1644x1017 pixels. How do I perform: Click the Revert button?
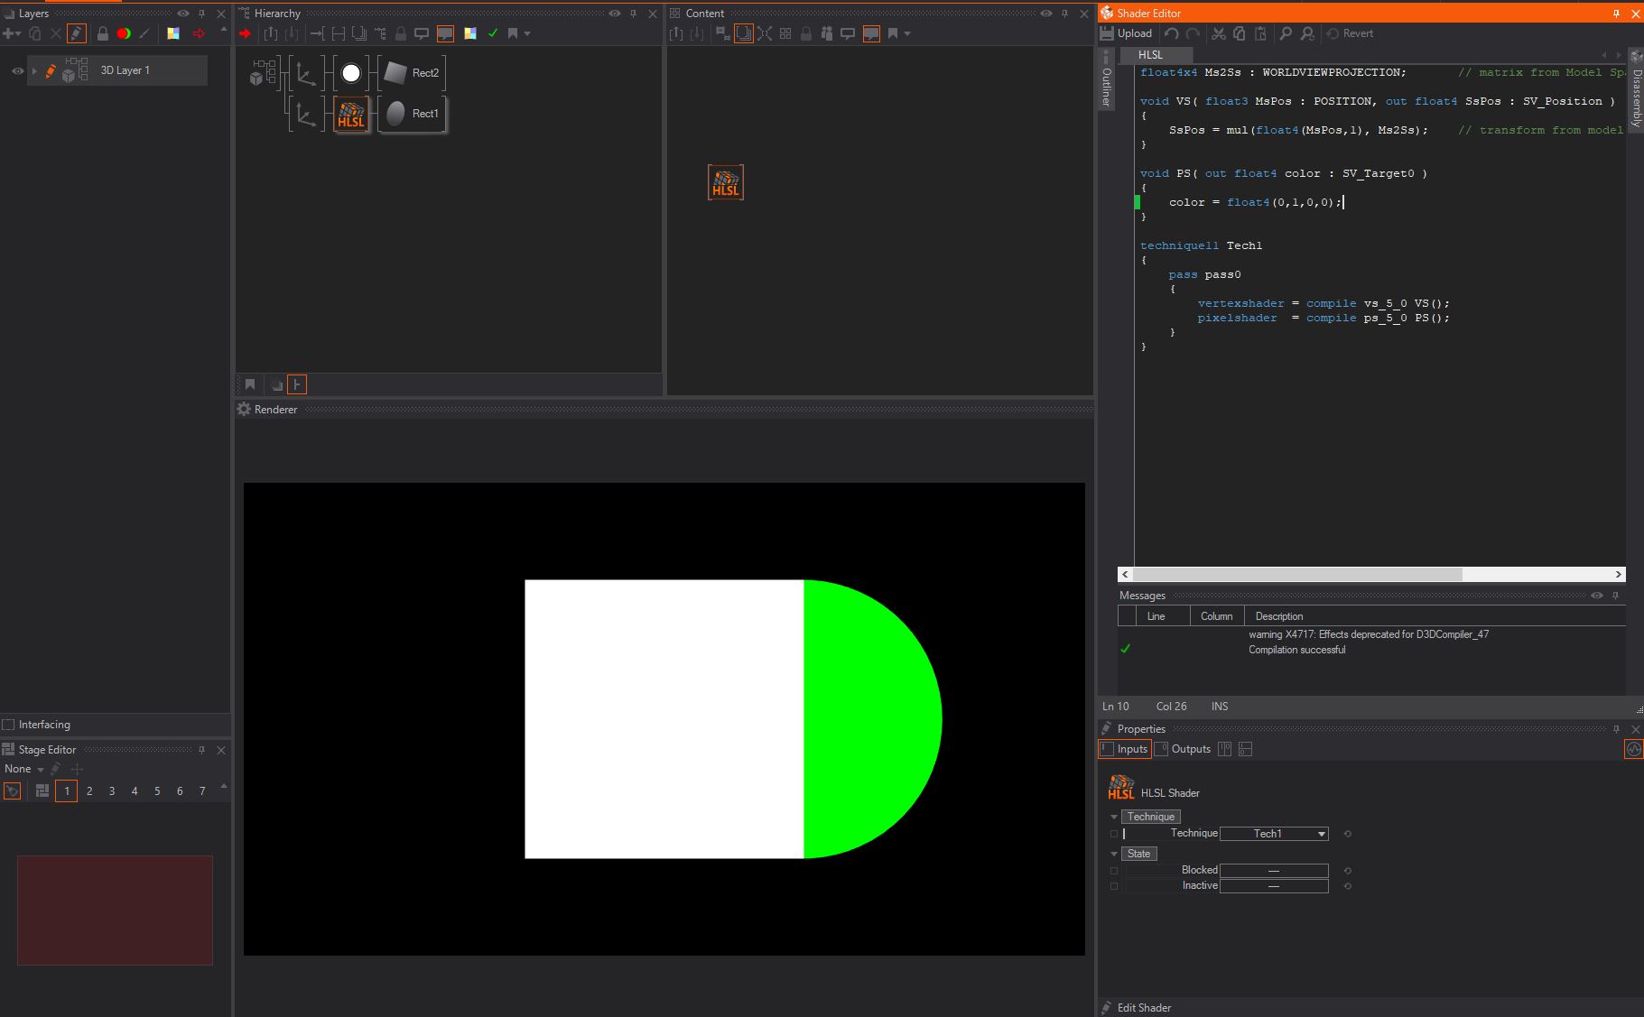[1351, 33]
